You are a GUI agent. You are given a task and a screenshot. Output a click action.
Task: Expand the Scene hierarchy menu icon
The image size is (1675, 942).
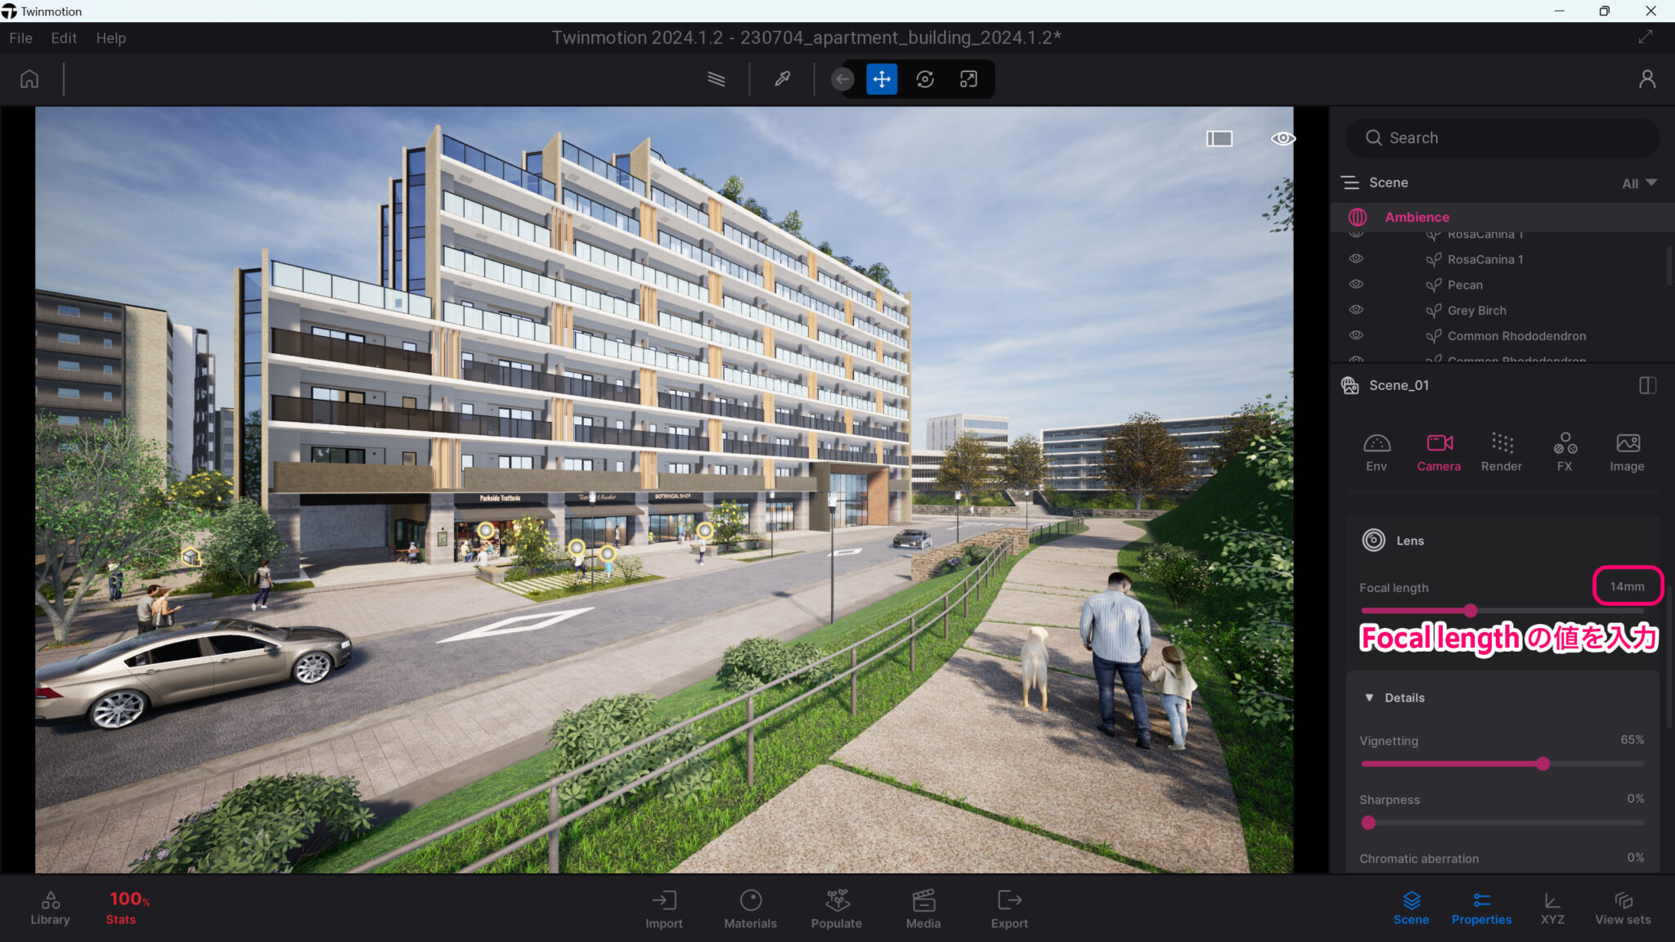pos(1350,182)
